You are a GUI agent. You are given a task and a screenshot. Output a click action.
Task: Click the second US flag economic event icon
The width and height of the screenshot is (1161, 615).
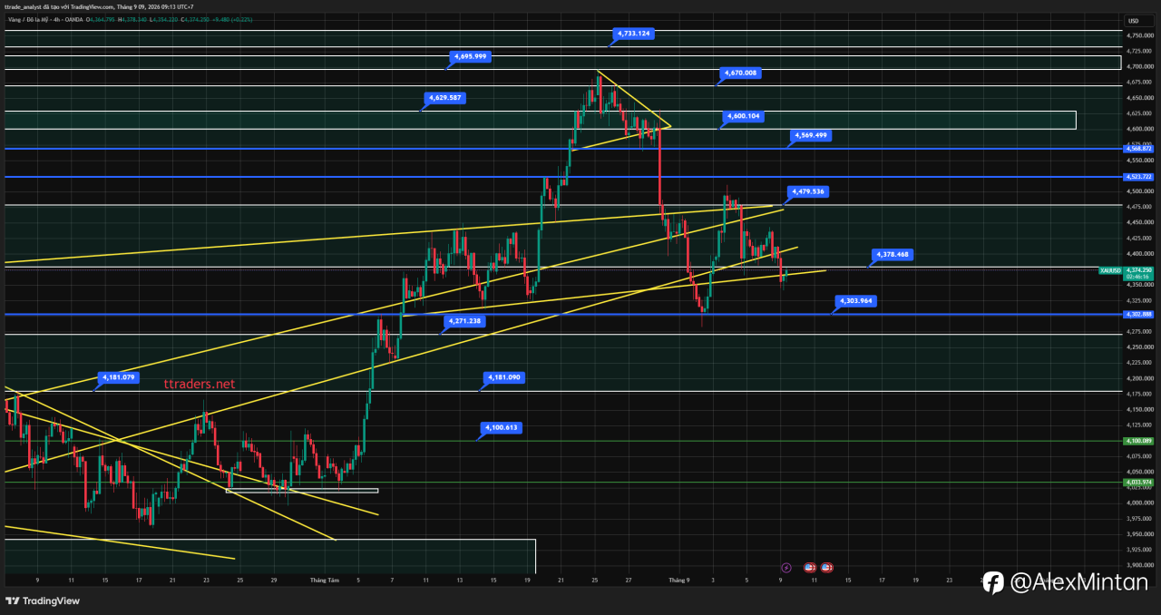(x=827, y=567)
